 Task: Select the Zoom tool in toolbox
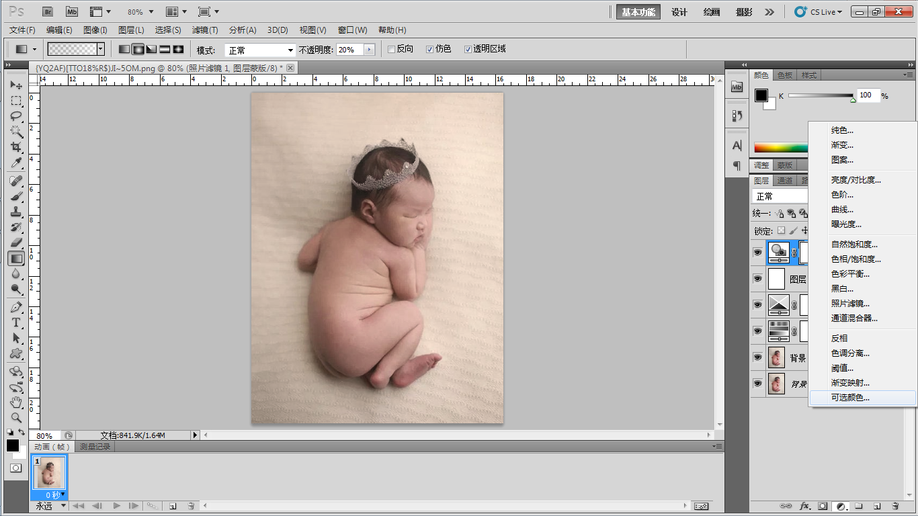click(16, 417)
